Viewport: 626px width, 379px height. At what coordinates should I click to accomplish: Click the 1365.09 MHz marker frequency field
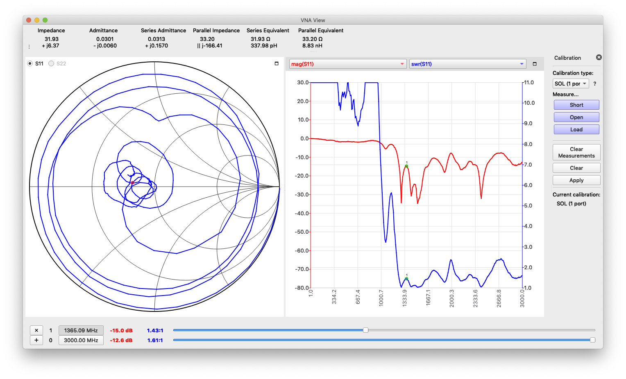click(81, 330)
